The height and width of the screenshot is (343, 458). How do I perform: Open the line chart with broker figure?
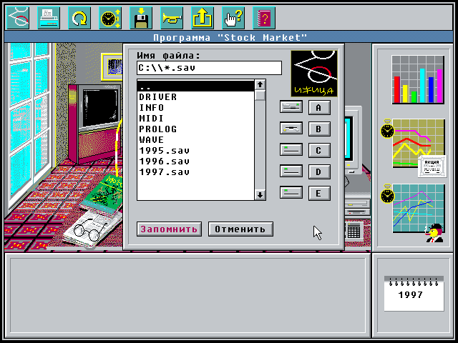click(413, 213)
